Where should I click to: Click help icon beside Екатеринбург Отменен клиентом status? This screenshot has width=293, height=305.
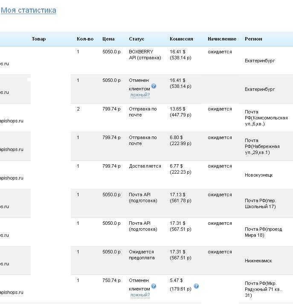pos(154,86)
